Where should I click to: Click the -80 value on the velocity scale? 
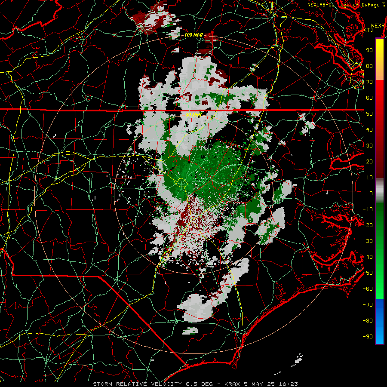(368, 321)
